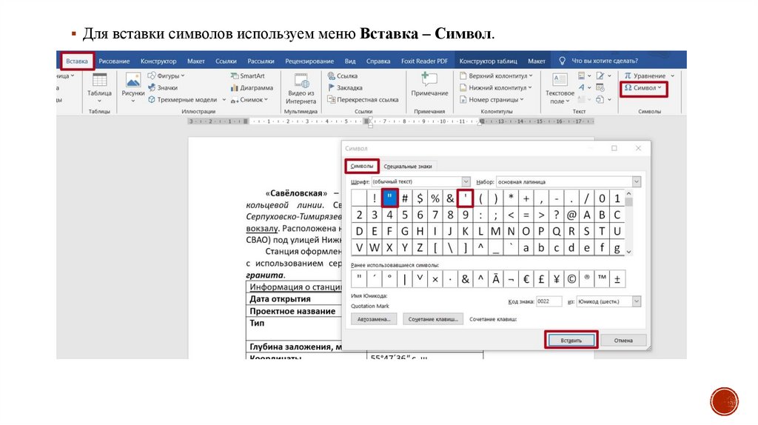The height and width of the screenshot is (425, 758).
Task: Click the Ссылка hyperlink button
Action: [x=342, y=76]
